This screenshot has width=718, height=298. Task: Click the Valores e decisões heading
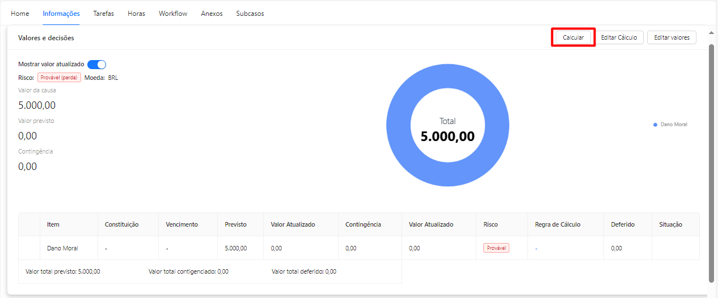(x=46, y=38)
